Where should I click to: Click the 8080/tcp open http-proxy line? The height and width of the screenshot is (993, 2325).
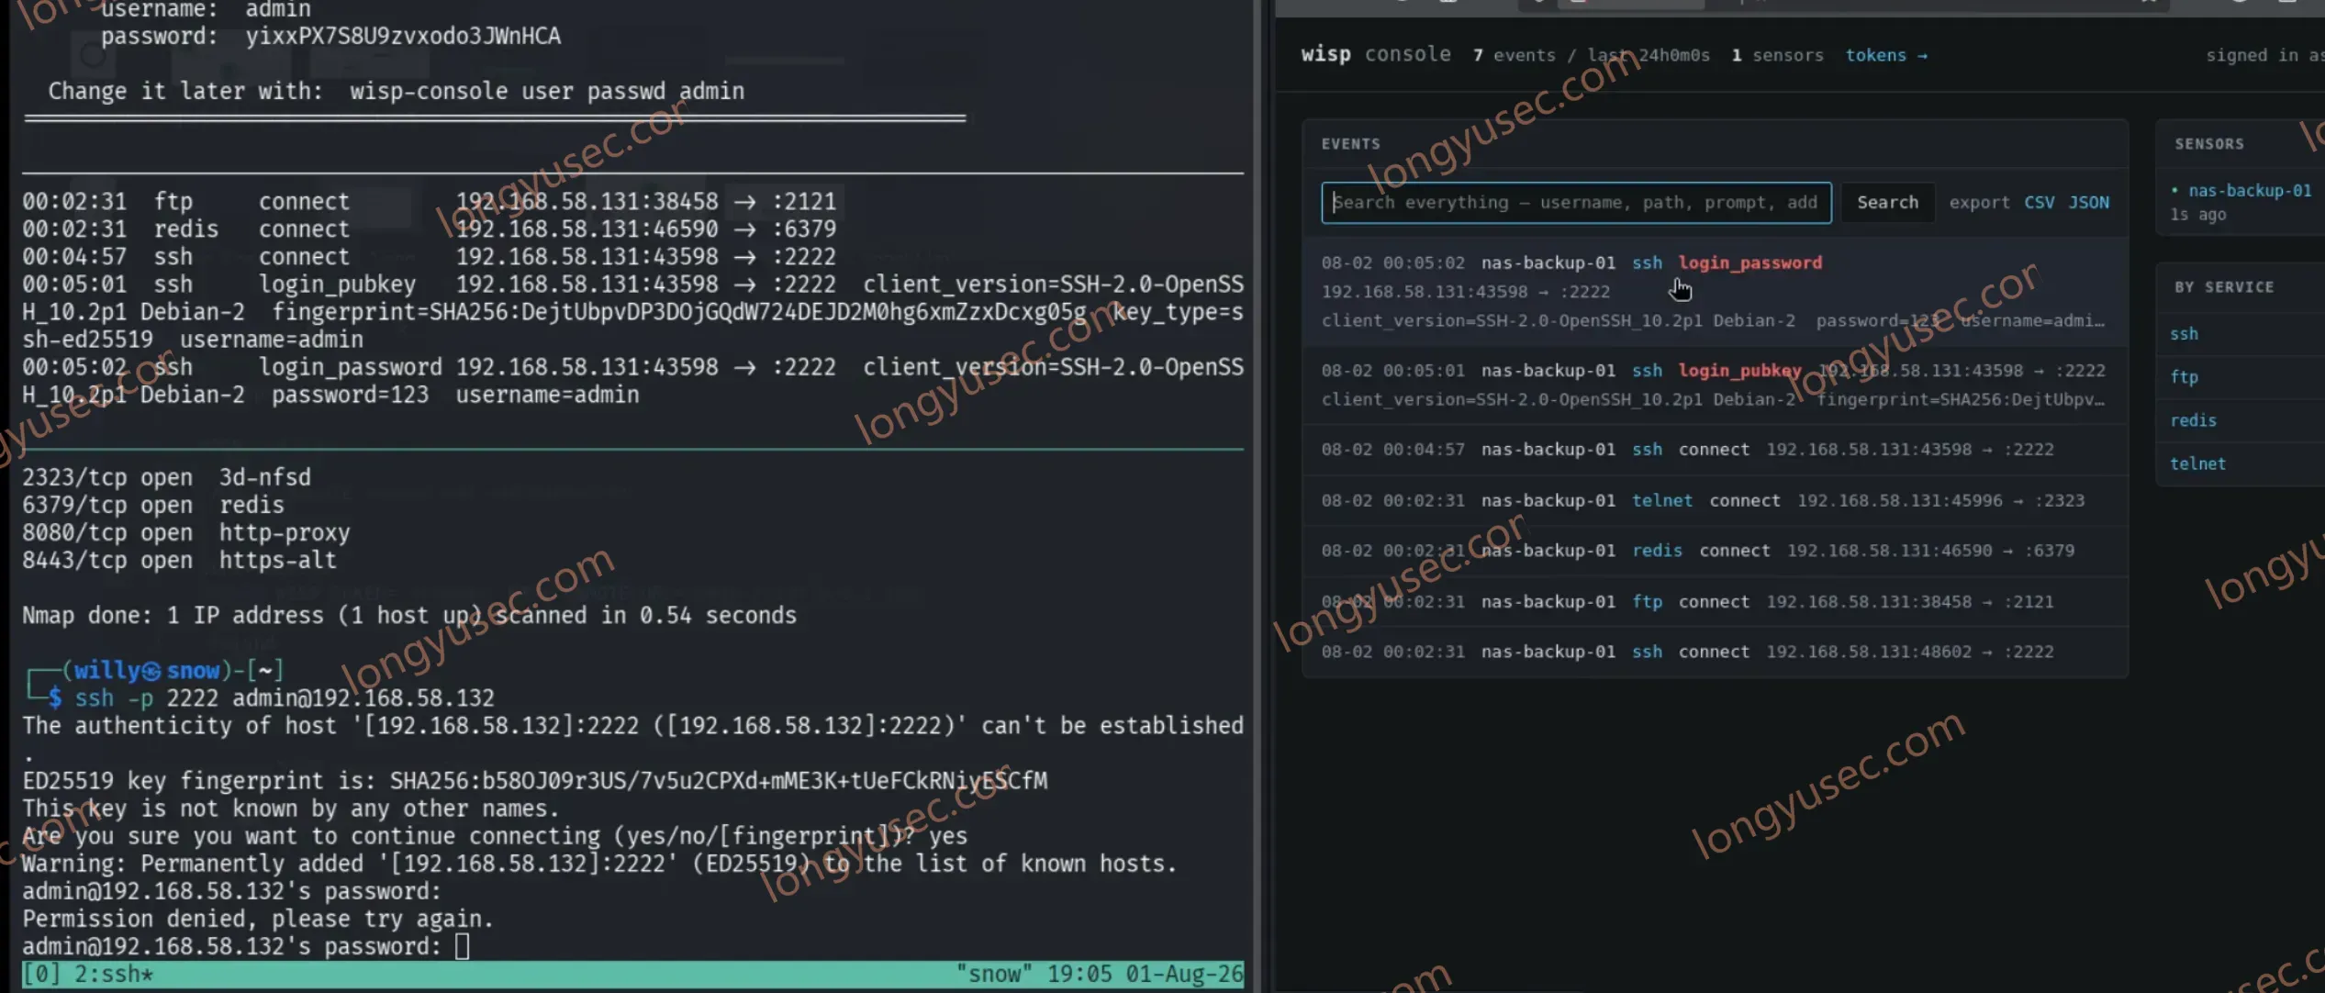[186, 533]
